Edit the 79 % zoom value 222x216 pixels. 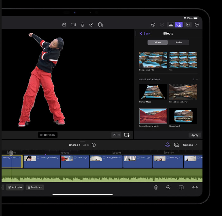click(x=116, y=135)
